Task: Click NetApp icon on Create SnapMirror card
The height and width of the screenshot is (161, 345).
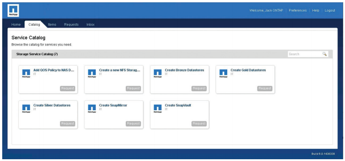Action: [x=92, y=109]
